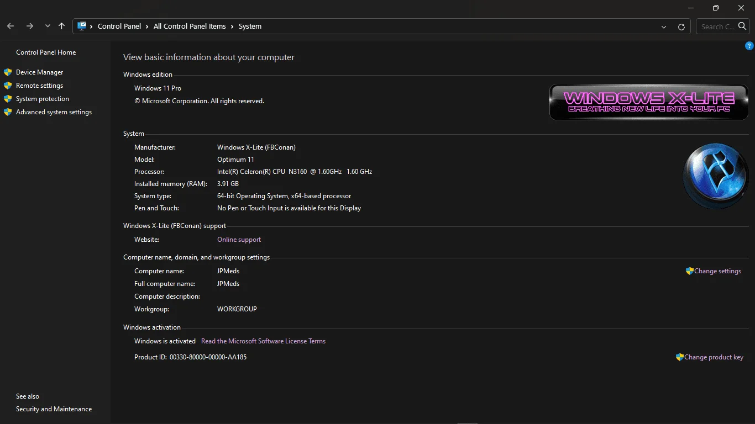Click the Windows X-Lite banner logo
Screen dimensions: 755x424
coord(649,102)
